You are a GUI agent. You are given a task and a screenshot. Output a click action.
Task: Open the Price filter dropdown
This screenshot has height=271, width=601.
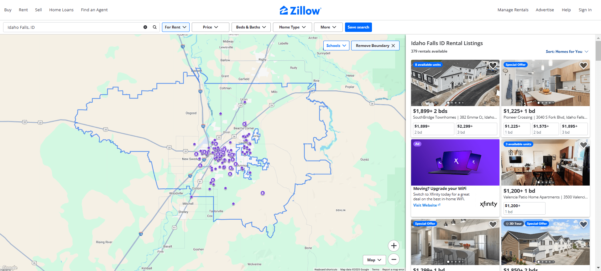pyautogui.click(x=211, y=27)
